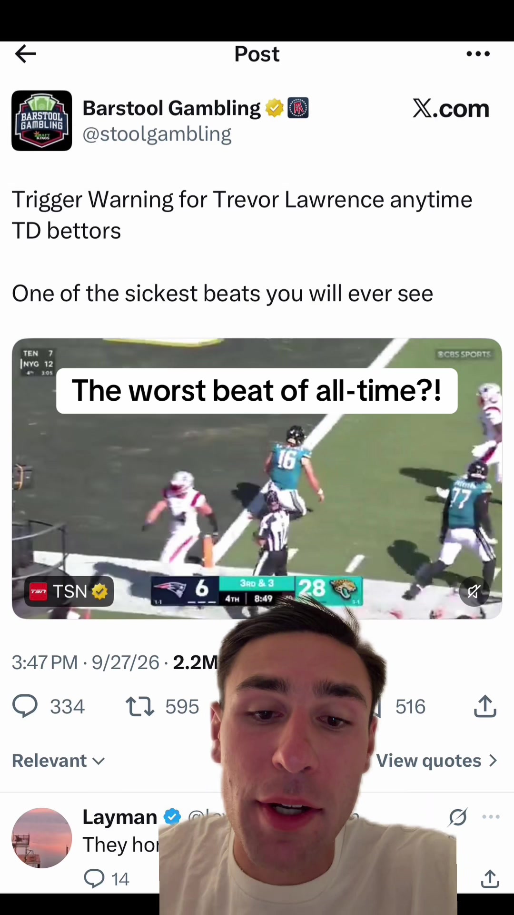Go back using the left arrow
Screen dimensions: 514x915
(x=26, y=54)
